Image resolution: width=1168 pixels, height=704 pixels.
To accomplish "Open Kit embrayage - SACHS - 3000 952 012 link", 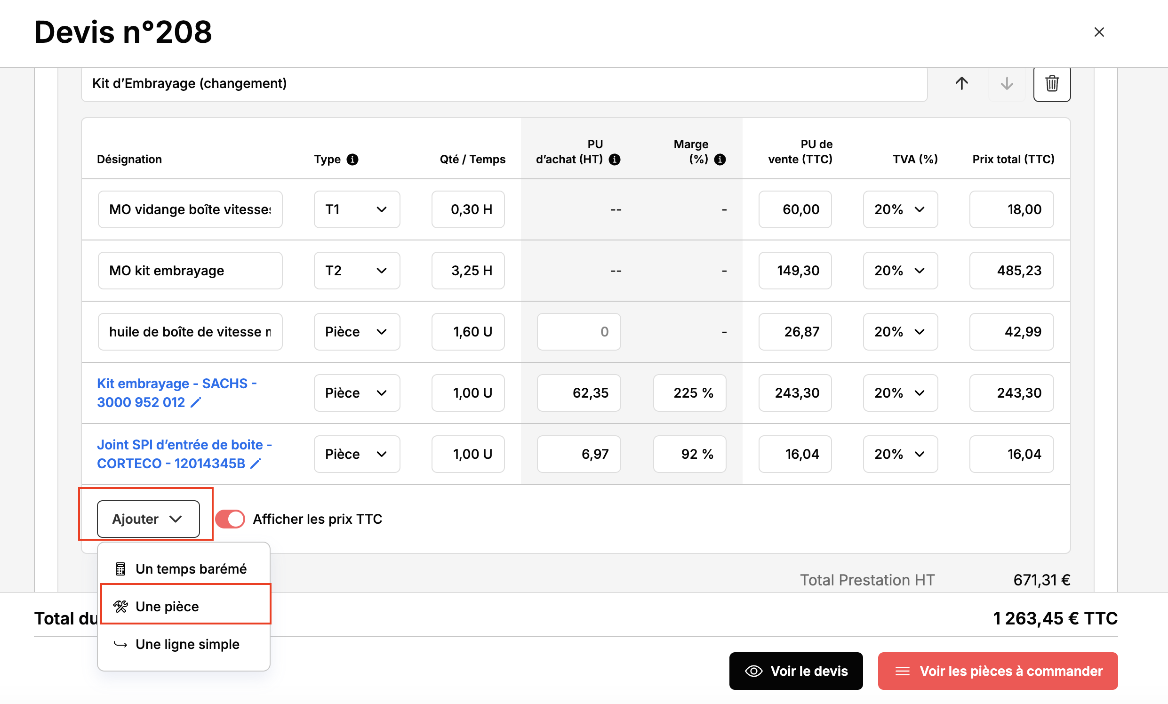I will coord(176,393).
